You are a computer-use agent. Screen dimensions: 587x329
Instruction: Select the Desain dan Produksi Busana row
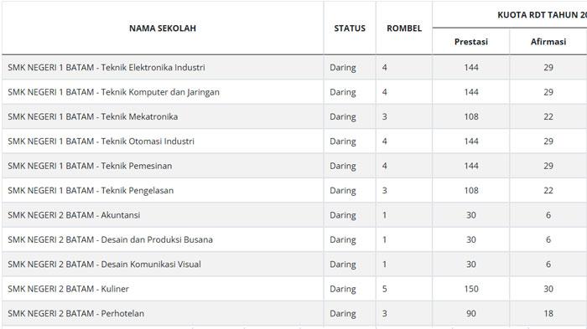(294, 239)
